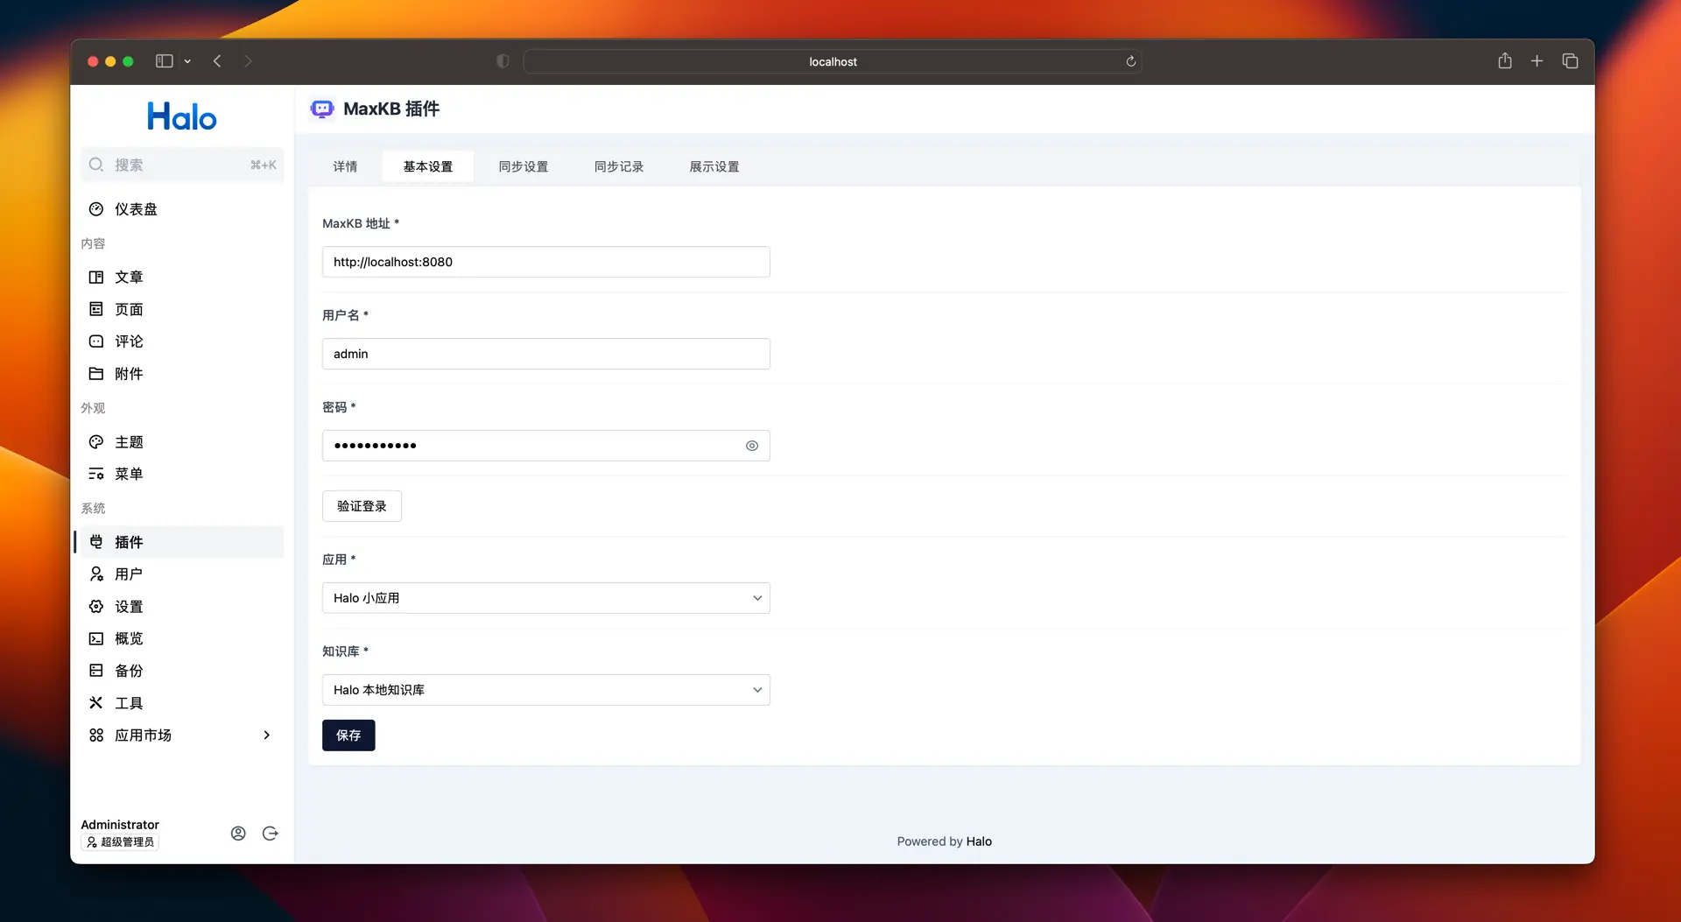This screenshot has width=1681, height=922.
Task: Open the Comments (评论) section in the sidebar
Action: pyautogui.click(x=129, y=341)
